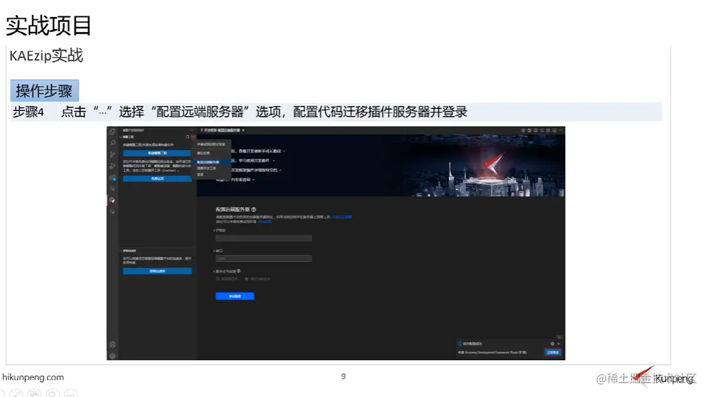Viewport: 709px width, 397px height.
Task: Open the Run and Debug view icon
Action: pyautogui.click(x=112, y=166)
